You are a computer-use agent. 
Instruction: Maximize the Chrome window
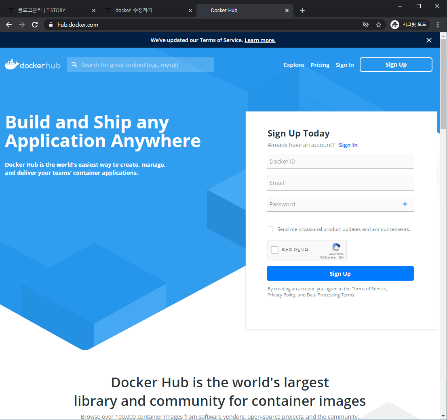[x=418, y=6]
